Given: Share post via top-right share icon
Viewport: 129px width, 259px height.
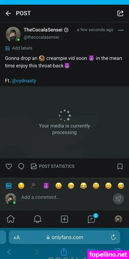Looking at the screenshot, I should point(120,13).
